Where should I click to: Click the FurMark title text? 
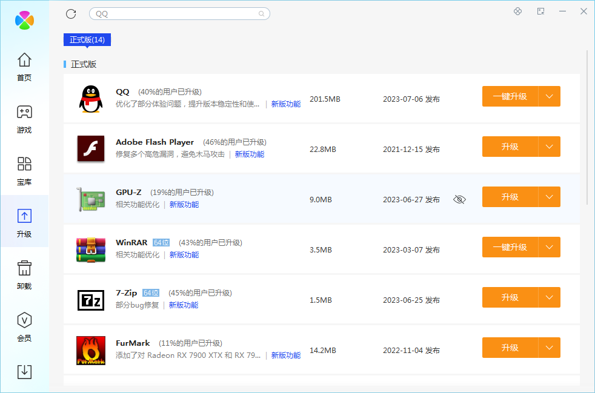133,343
